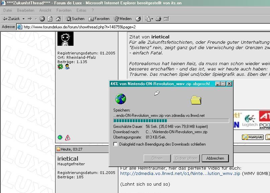Click the Internet Explorer title bar icon
Image resolution: width=270 pixels, height=193 pixels.
(3, 3)
